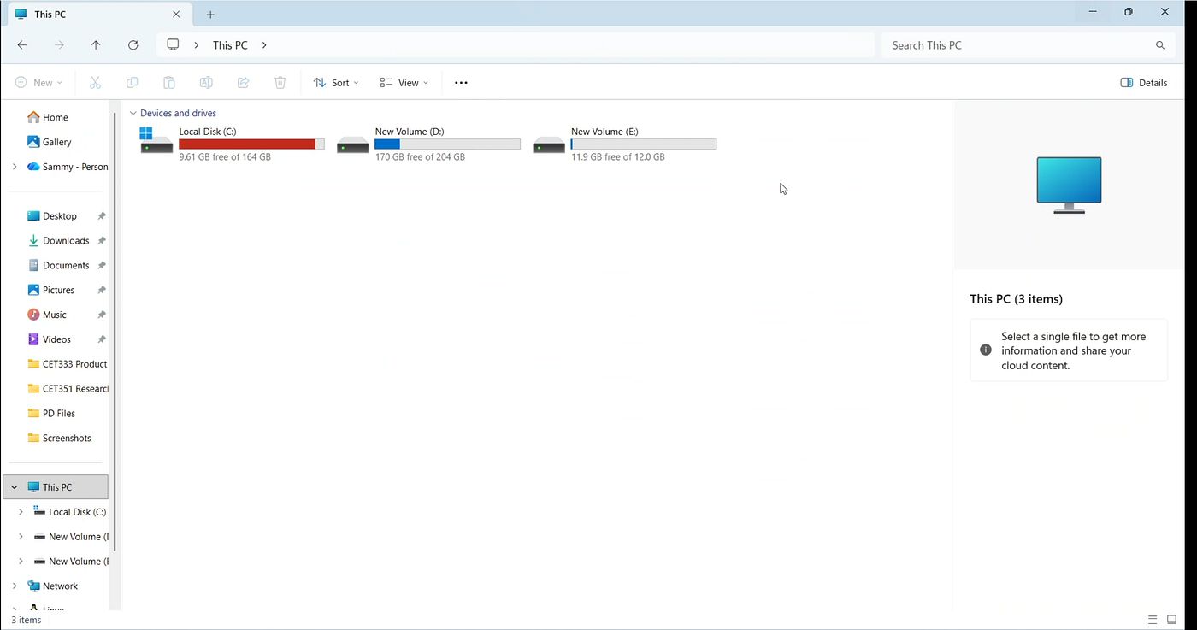
Task: Click the monitor icon in address bar
Action: pos(173,44)
